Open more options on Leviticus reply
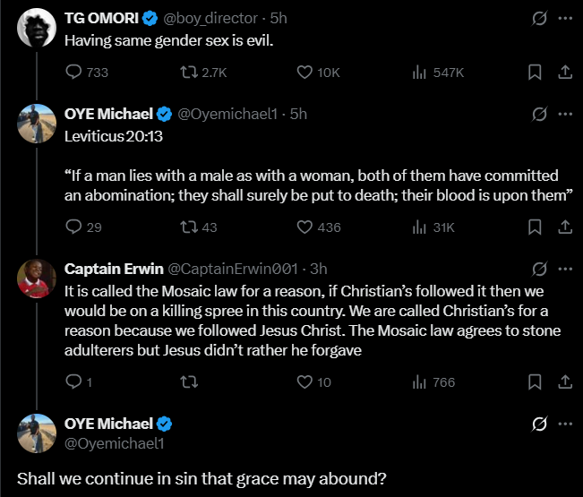Viewport: 583px width, 497px height. 565,114
